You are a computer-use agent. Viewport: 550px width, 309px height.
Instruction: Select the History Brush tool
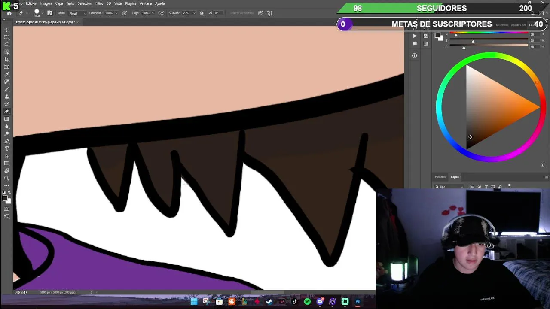7,104
